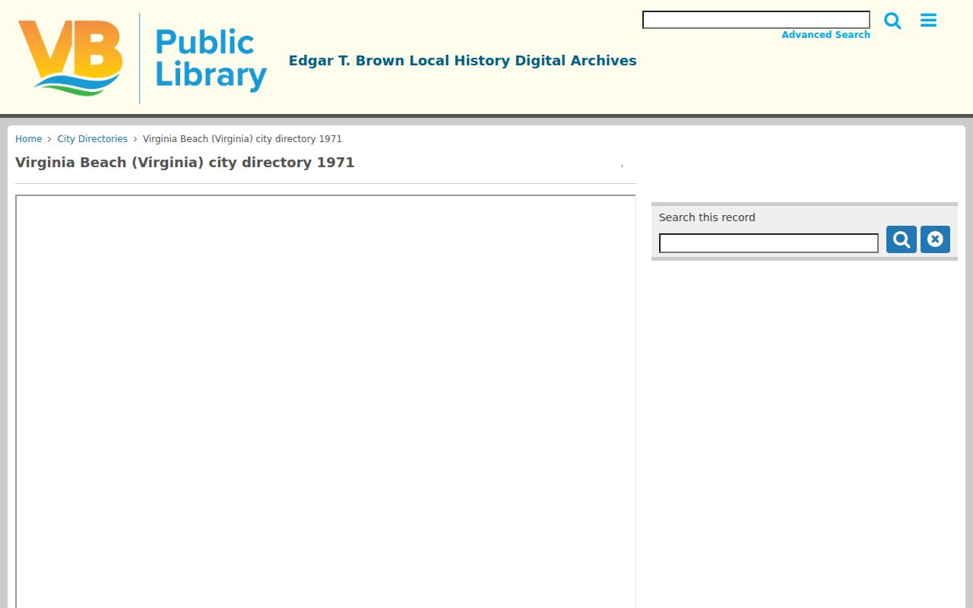Go to Home breadcrumb link
973x608 pixels.
(x=29, y=139)
